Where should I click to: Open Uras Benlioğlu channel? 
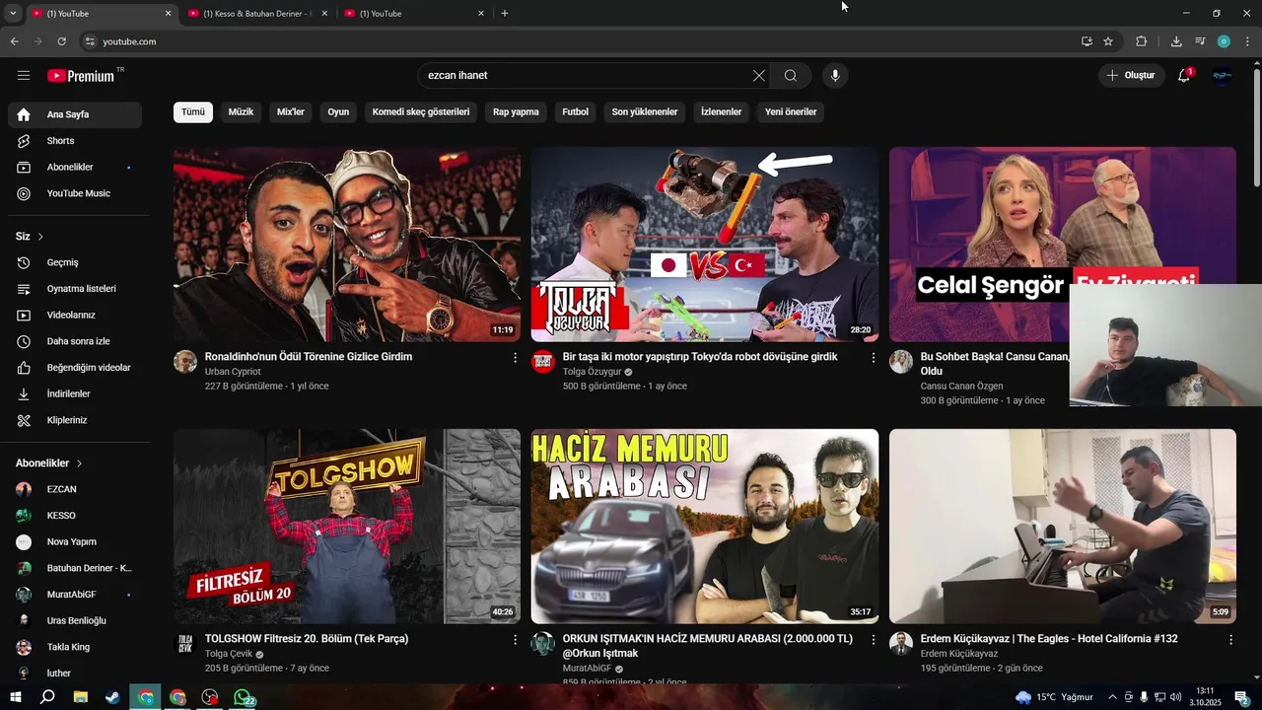pyautogui.click(x=75, y=620)
